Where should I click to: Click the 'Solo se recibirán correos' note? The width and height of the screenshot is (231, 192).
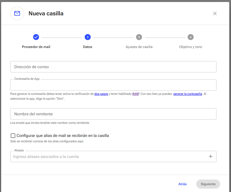click(x=47, y=141)
